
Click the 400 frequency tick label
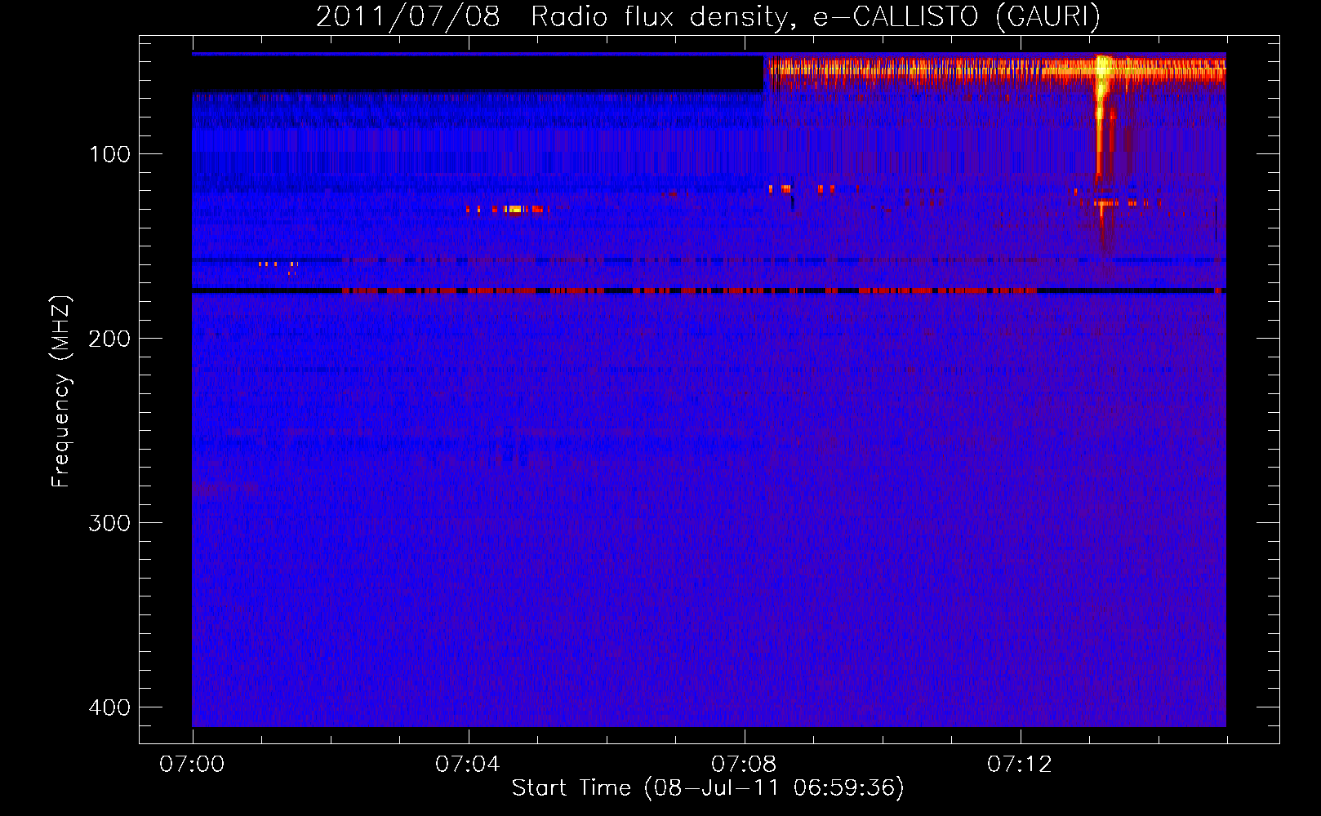pos(109,707)
